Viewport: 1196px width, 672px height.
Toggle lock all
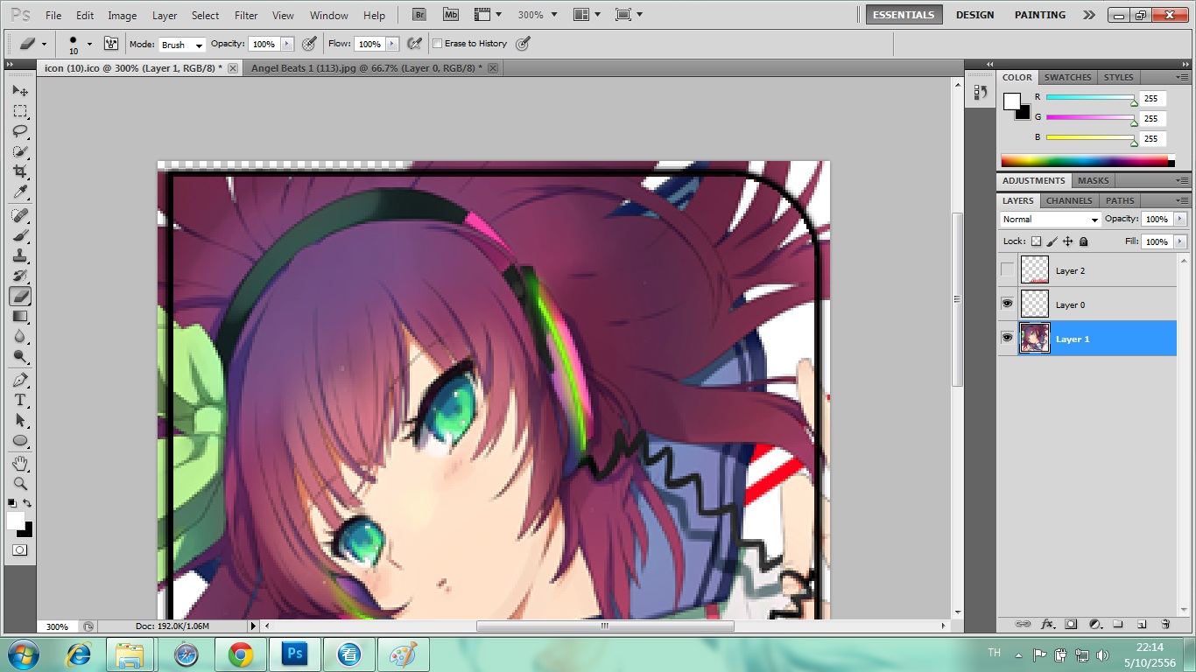point(1084,241)
